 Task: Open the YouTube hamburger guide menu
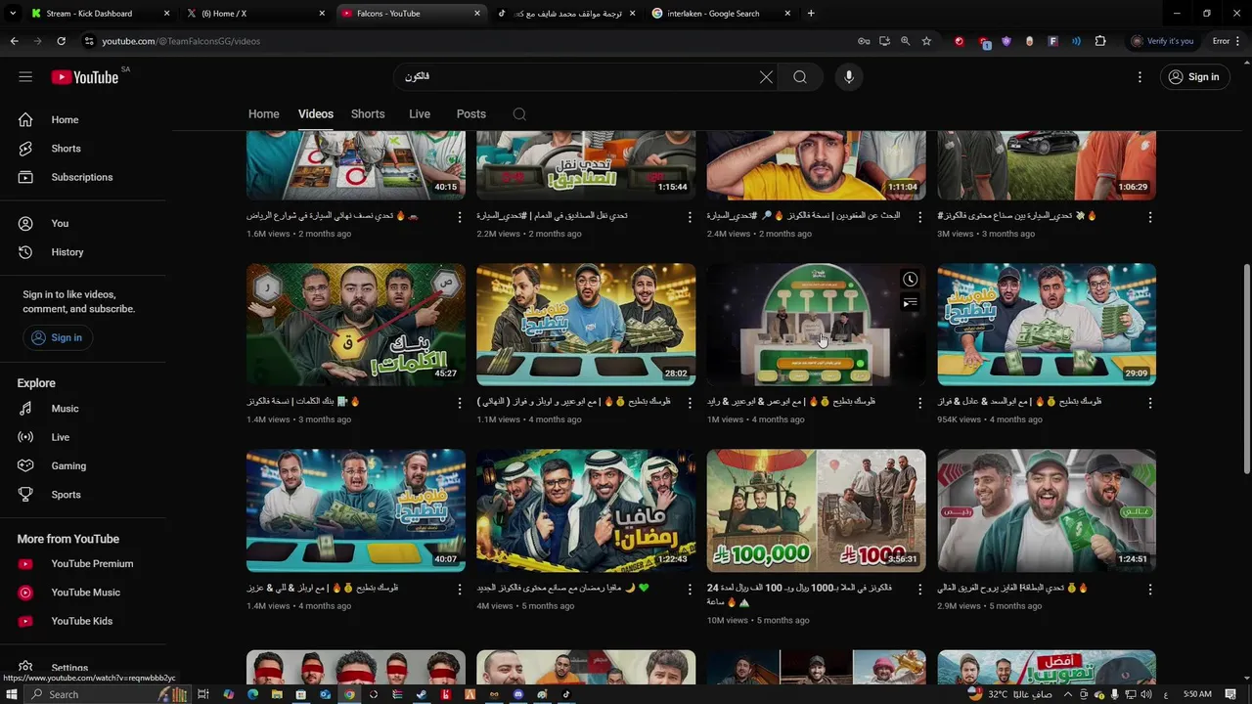point(25,76)
